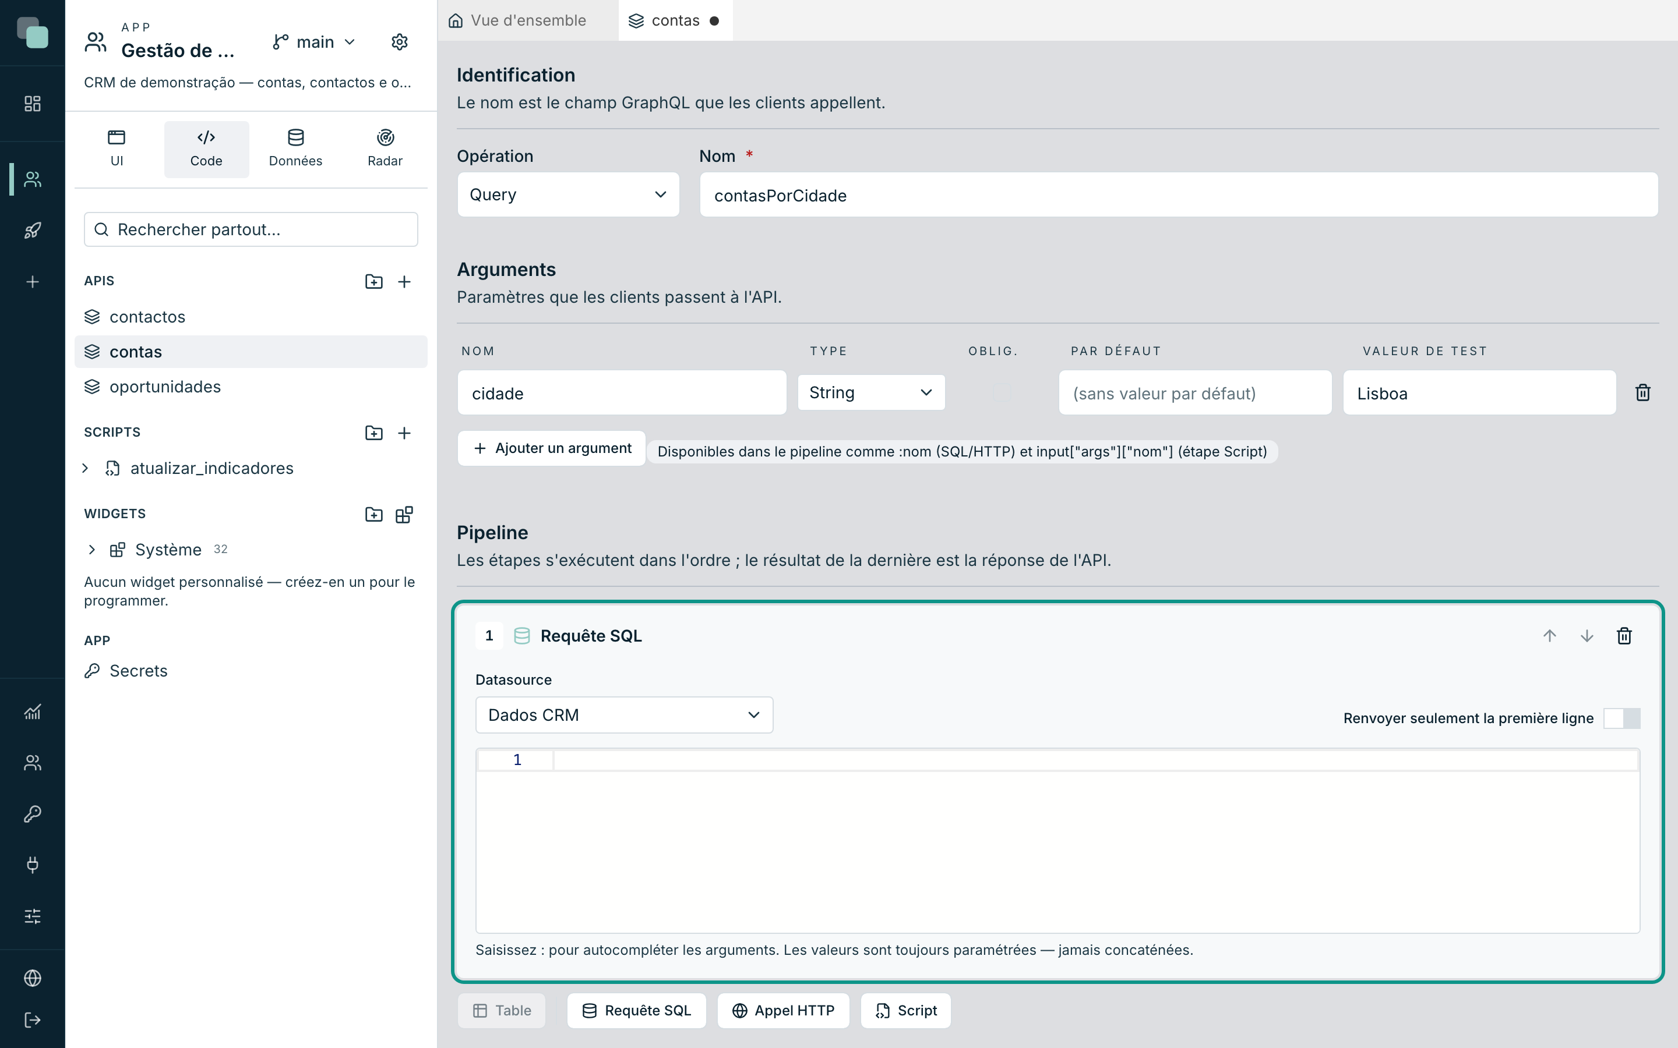Open the plug connections icon in left rail
This screenshot has height=1048, width=1678.
pyautogui.click(x=33, y=865)
